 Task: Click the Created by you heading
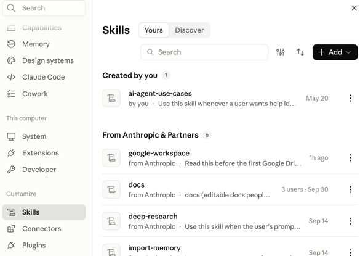[130, 75]
